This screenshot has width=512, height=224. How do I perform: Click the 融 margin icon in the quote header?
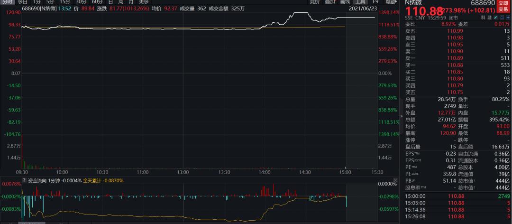click(489, 18)
